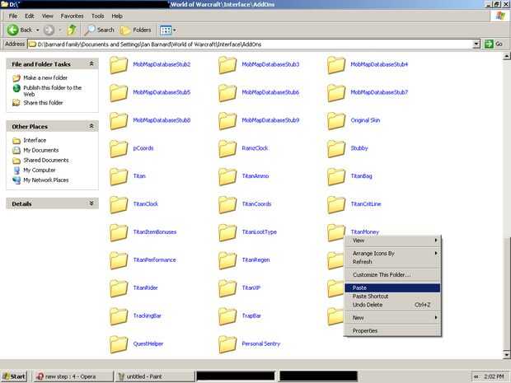Open the Favorites menu
The image size is (511, 383).
tap(72, 16)
